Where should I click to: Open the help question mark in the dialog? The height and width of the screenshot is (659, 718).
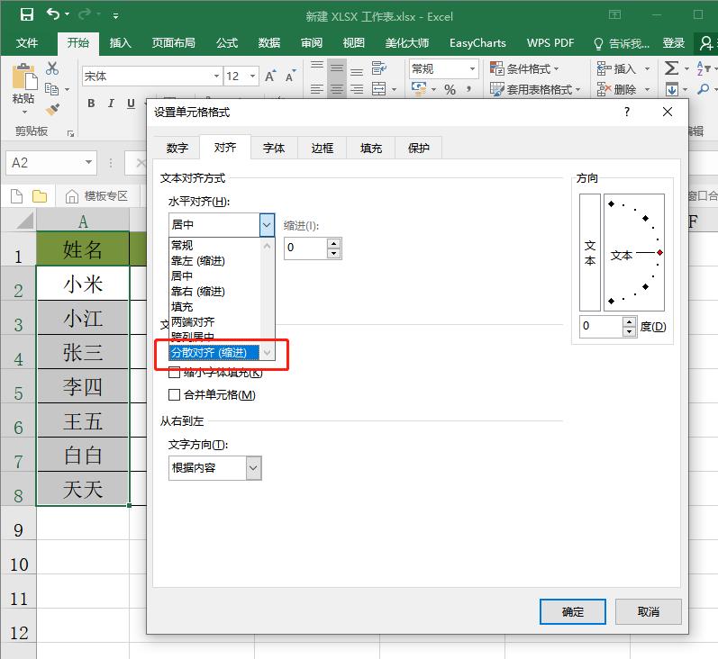[627, 112]
